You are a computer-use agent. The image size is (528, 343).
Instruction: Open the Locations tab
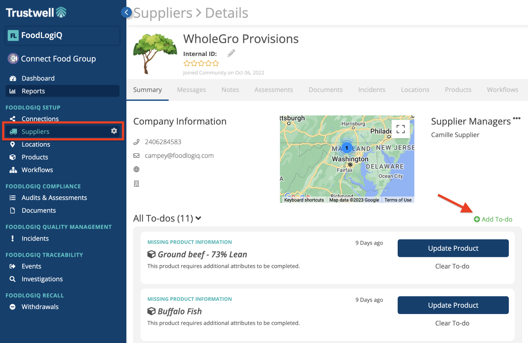click(x=415, y=90)
